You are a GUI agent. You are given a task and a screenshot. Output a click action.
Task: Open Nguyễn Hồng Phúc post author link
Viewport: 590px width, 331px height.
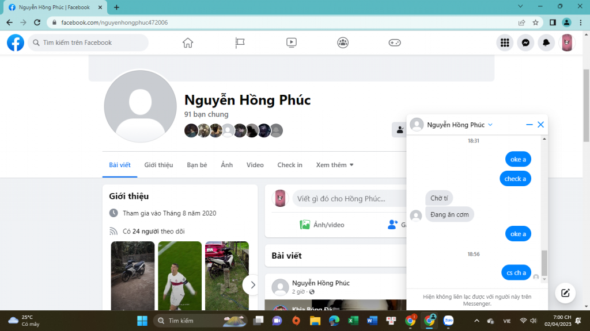pyautogui.click(x=320, y=283)
